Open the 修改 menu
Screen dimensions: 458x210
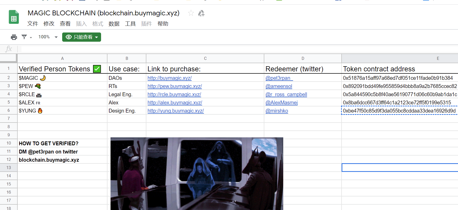click(x=49, y=24)
